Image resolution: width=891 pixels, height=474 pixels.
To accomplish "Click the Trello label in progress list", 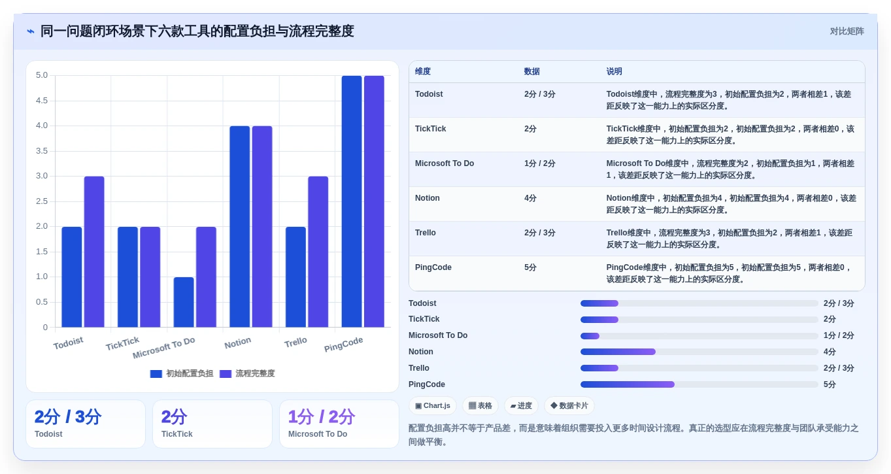I will 419,368.
